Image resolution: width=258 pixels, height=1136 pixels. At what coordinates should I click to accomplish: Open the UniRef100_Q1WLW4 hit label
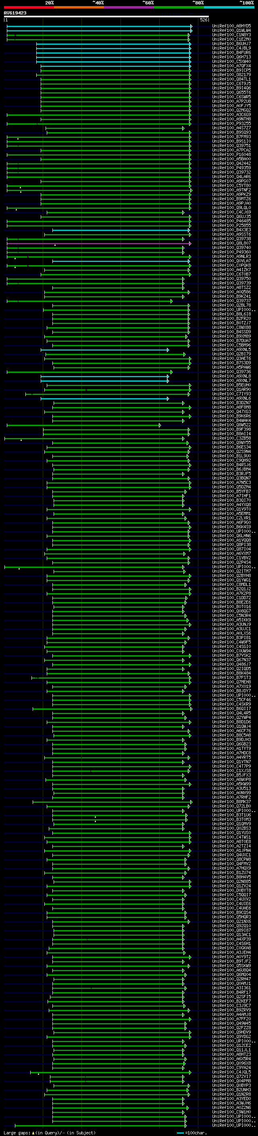231,31
